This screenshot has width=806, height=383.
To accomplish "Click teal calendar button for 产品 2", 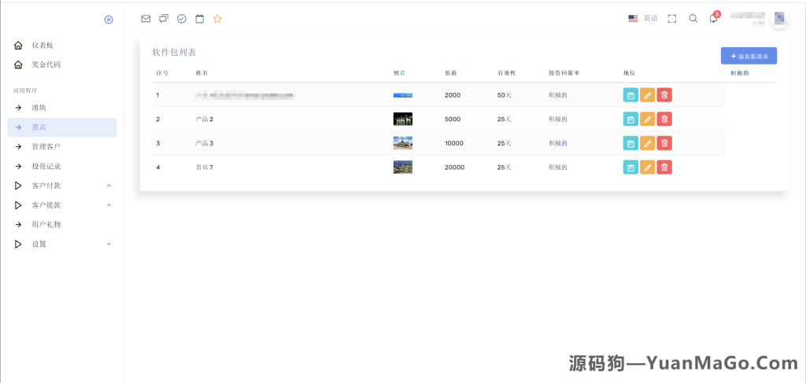I will click(x=630, y=119).
